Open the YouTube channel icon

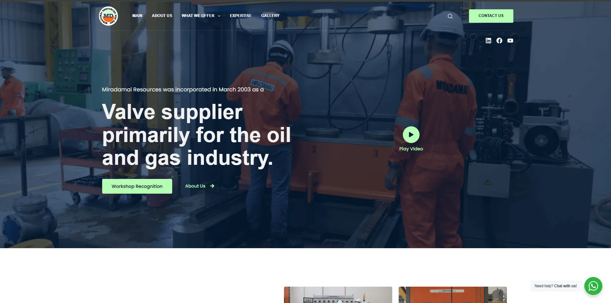tap(510, 40)
